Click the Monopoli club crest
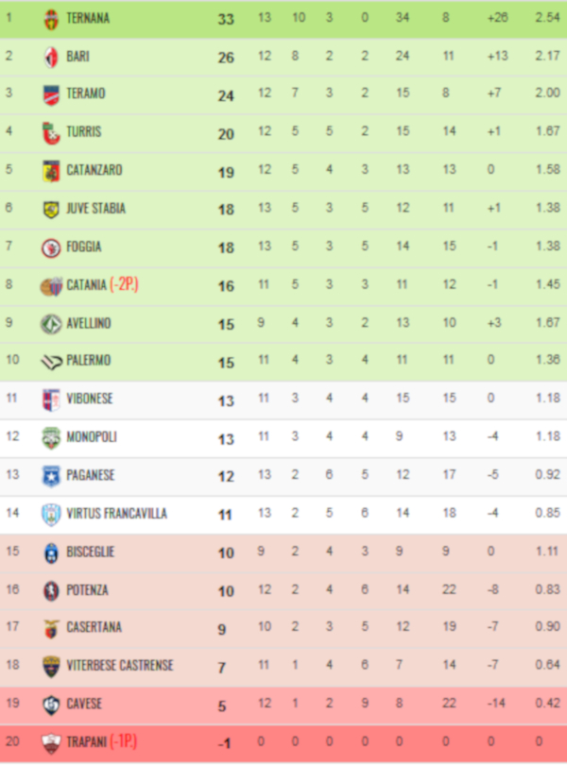This screenshot has height=765, width=567. [x=51, y=438]
